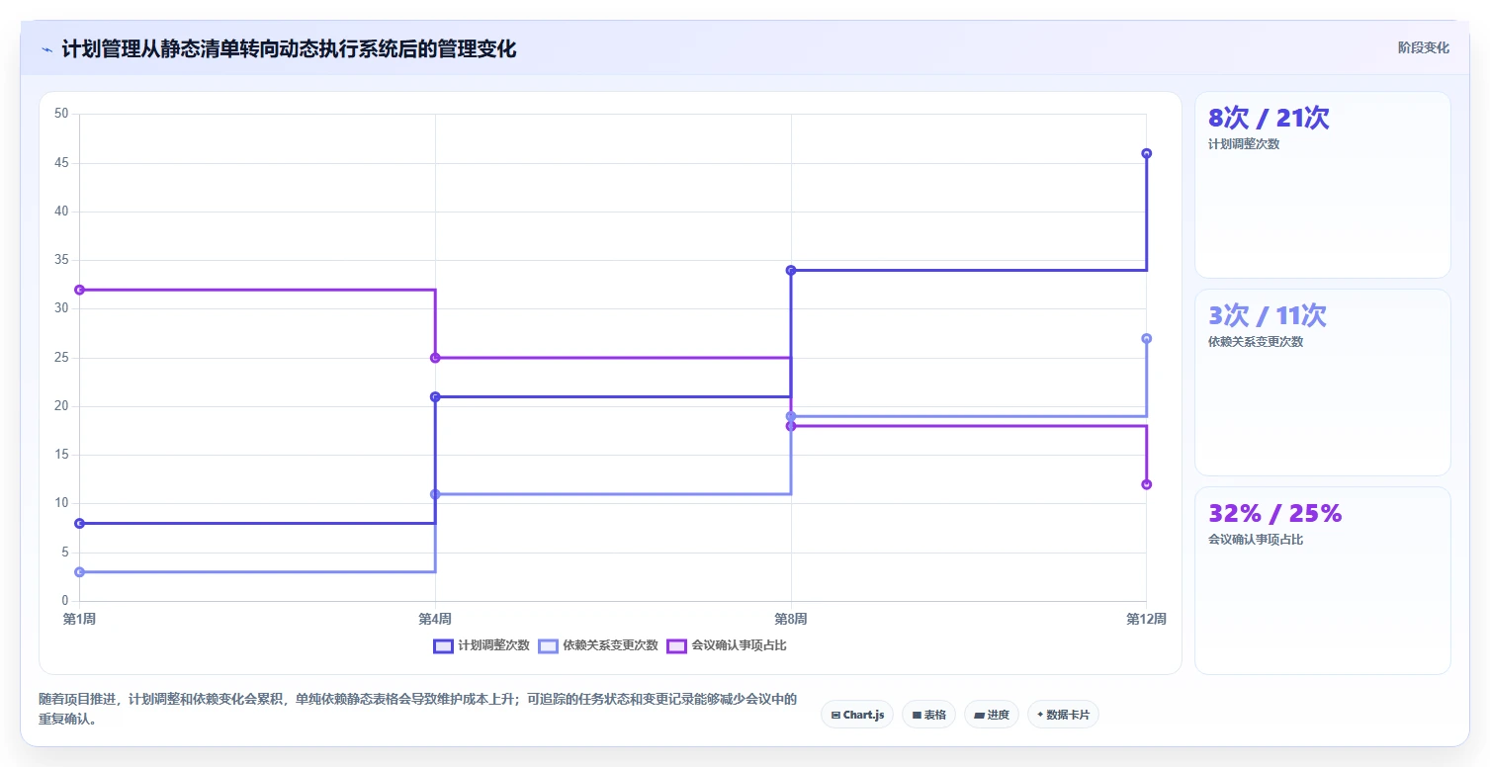This screenshot has width=1490, height=767.
Task: Select 会议确认事项占比 point at 第4周 (25)
Action: 435,358
